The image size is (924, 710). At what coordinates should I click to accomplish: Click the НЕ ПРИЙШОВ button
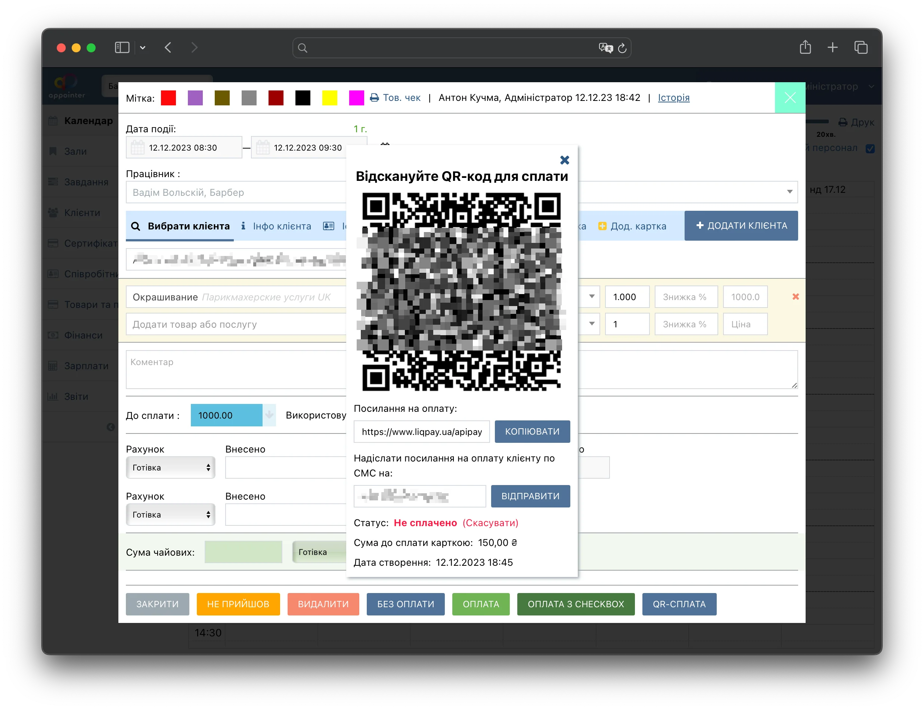(x=238, y=604)
